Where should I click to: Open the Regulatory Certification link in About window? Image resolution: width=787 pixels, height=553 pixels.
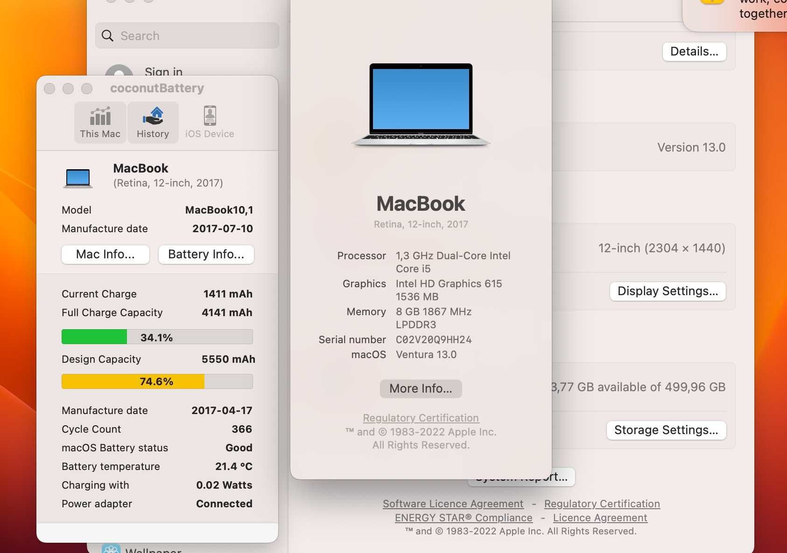tap(421, 418)
